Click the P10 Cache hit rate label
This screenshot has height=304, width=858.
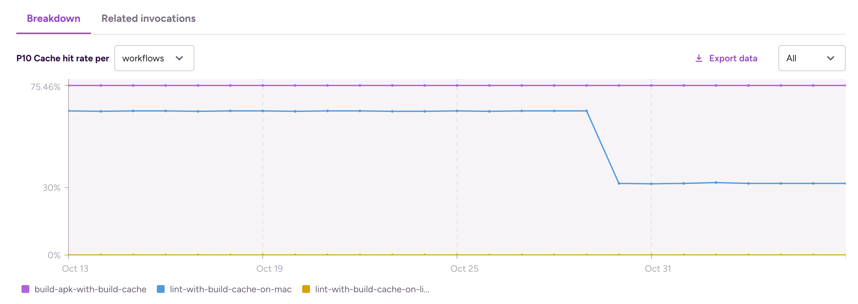(63, 58)
